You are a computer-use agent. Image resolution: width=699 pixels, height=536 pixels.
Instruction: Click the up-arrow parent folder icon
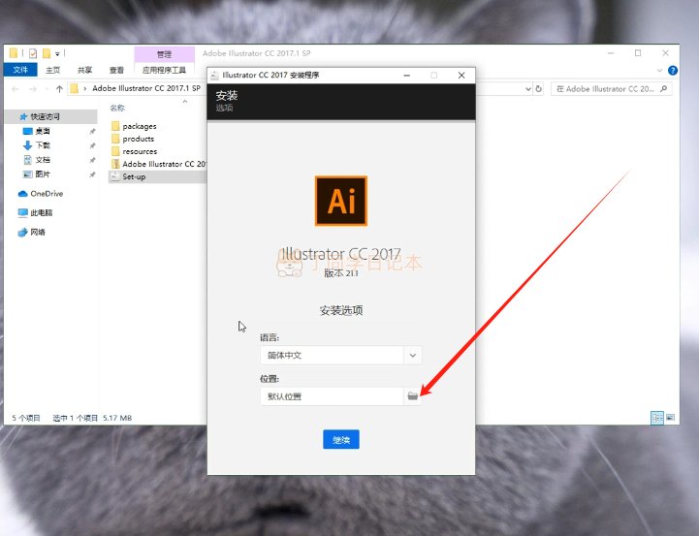click(x=59, y=88)
